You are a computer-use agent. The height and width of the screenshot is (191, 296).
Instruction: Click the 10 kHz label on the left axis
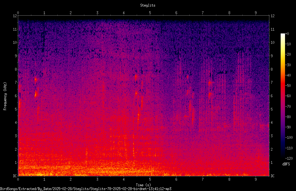point(15,42)
